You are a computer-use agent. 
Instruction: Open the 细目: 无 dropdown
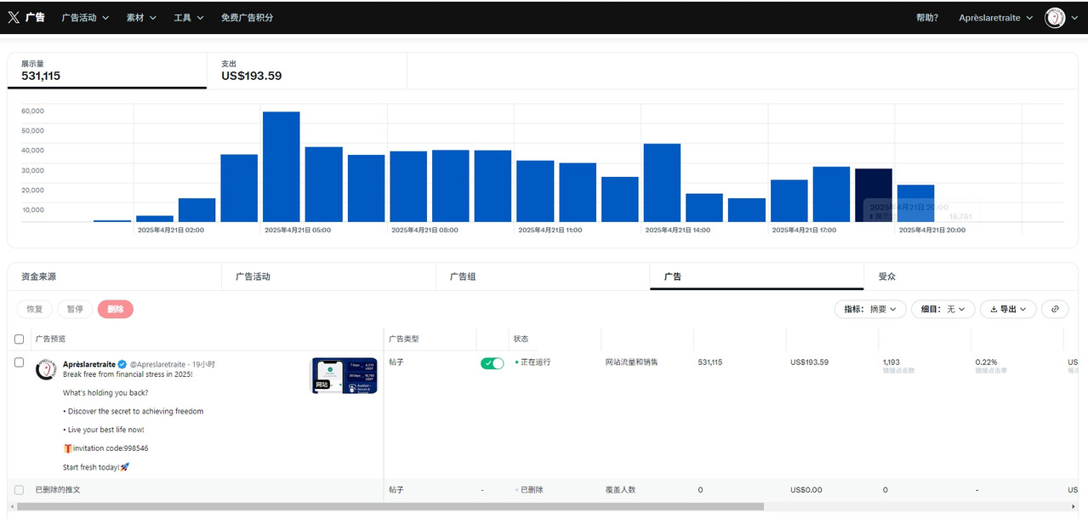(x=943, y=309)
